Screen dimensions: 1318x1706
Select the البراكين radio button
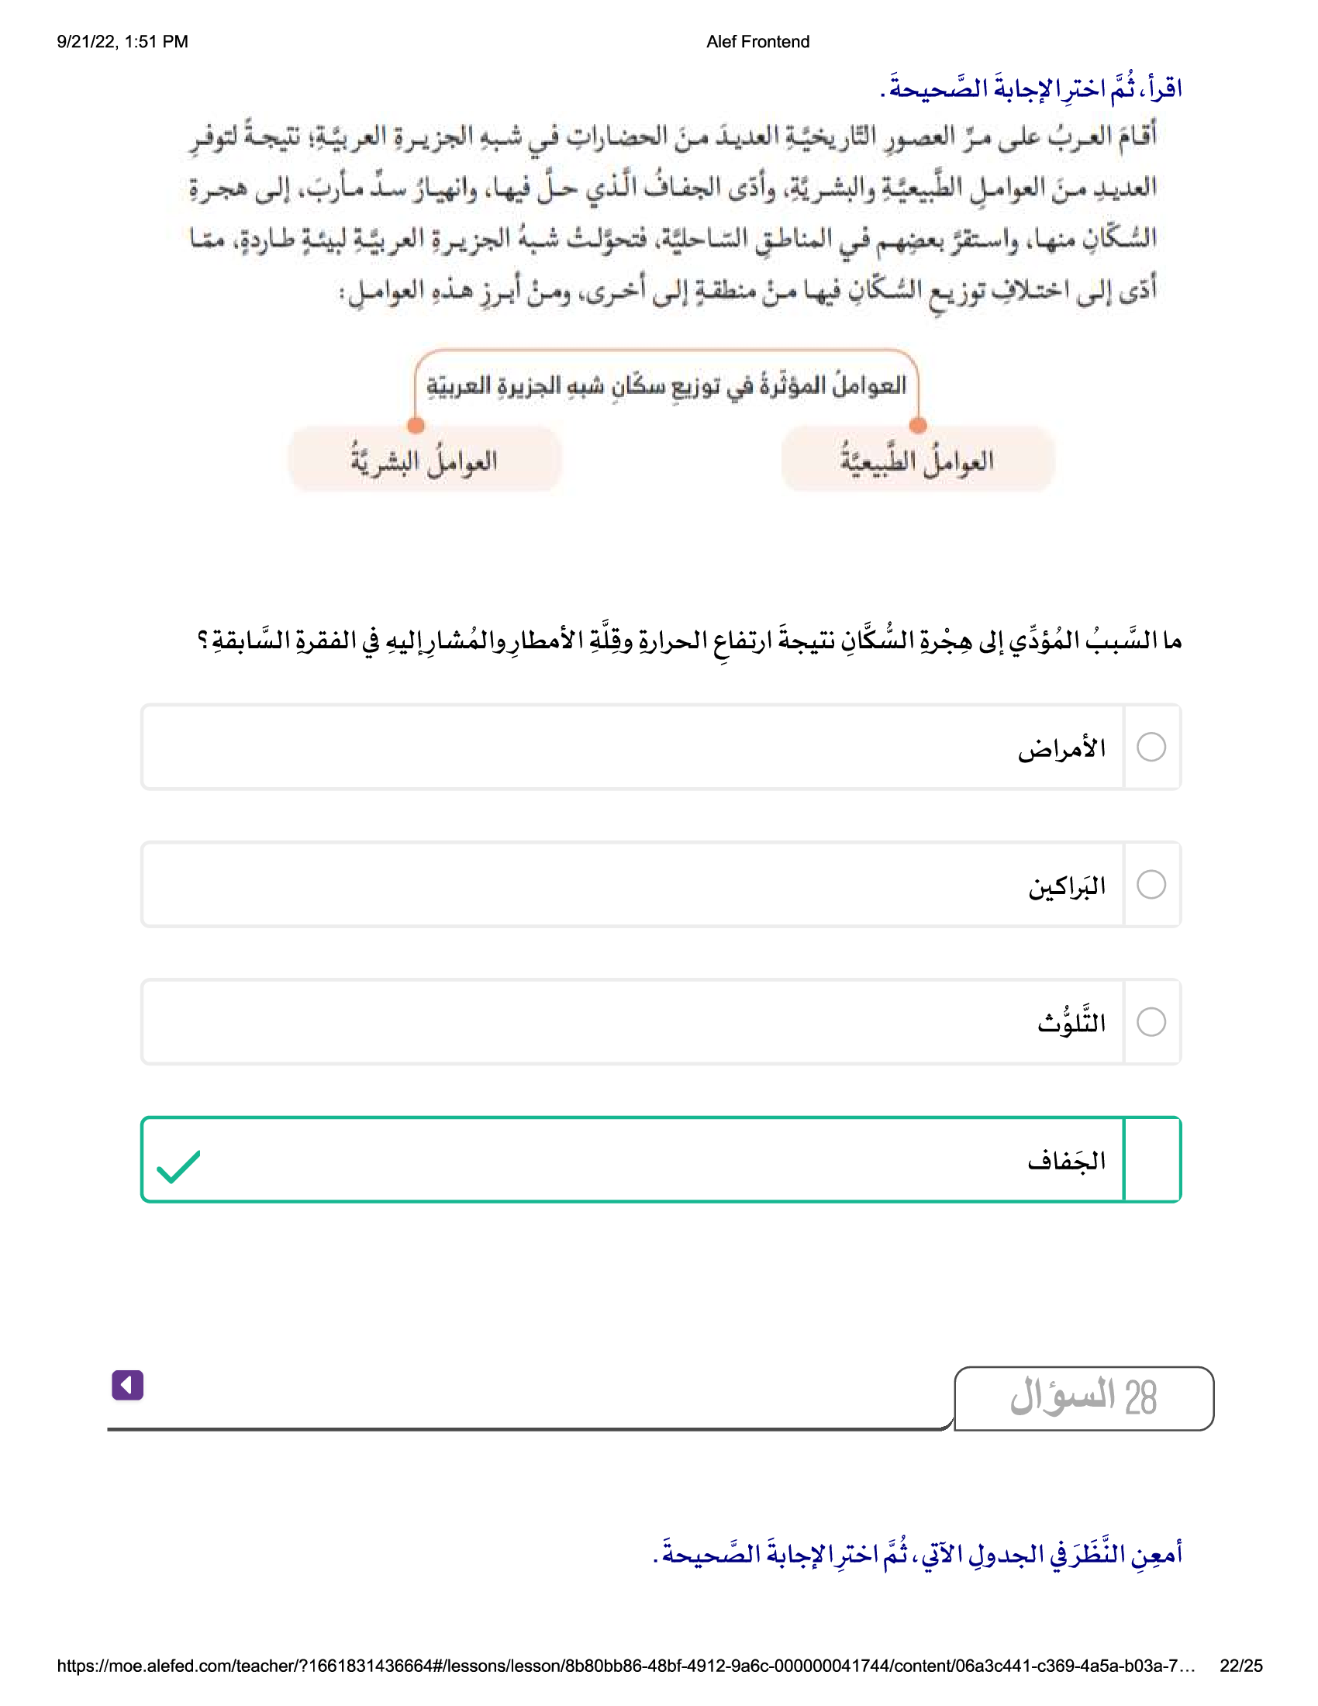tap(1151, 885)
